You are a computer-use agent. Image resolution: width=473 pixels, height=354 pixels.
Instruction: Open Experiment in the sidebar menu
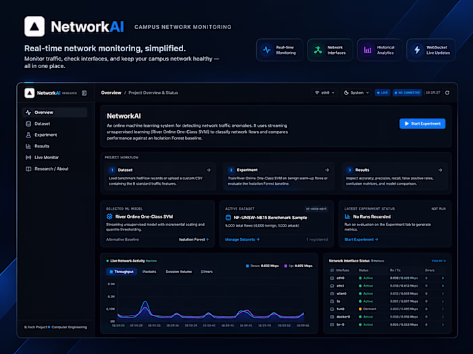pos(55,135)
